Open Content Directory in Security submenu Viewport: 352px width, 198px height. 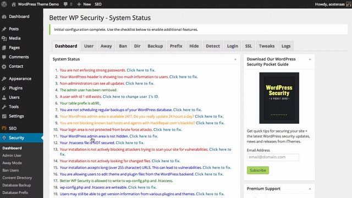[17, 178]
